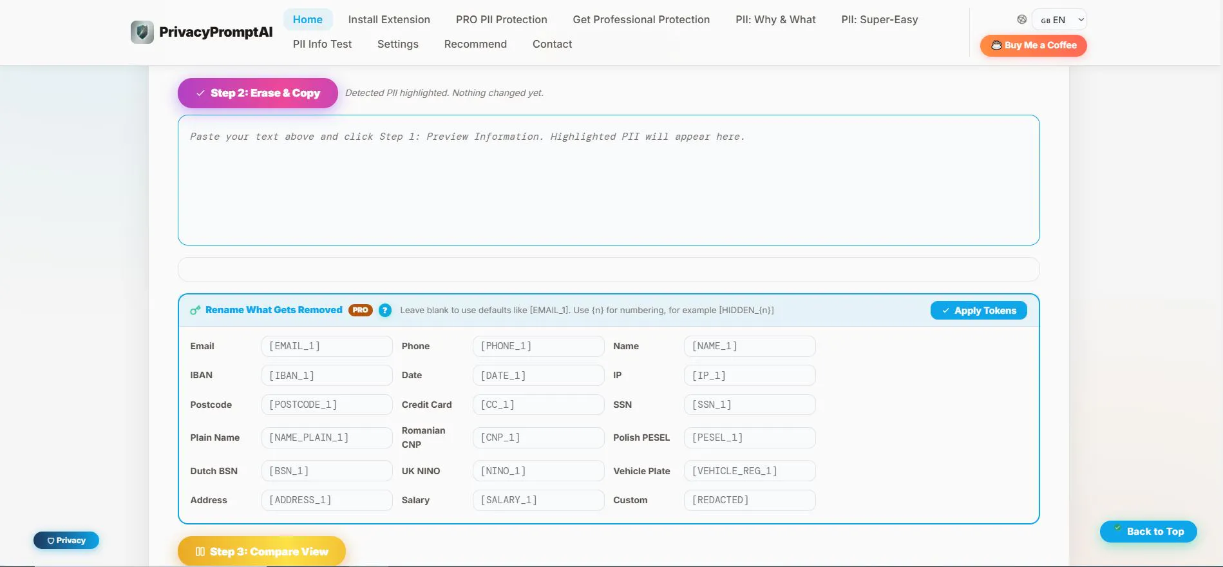Click the Date token input field
The image size is (1223, 567).
pos(538,376)
